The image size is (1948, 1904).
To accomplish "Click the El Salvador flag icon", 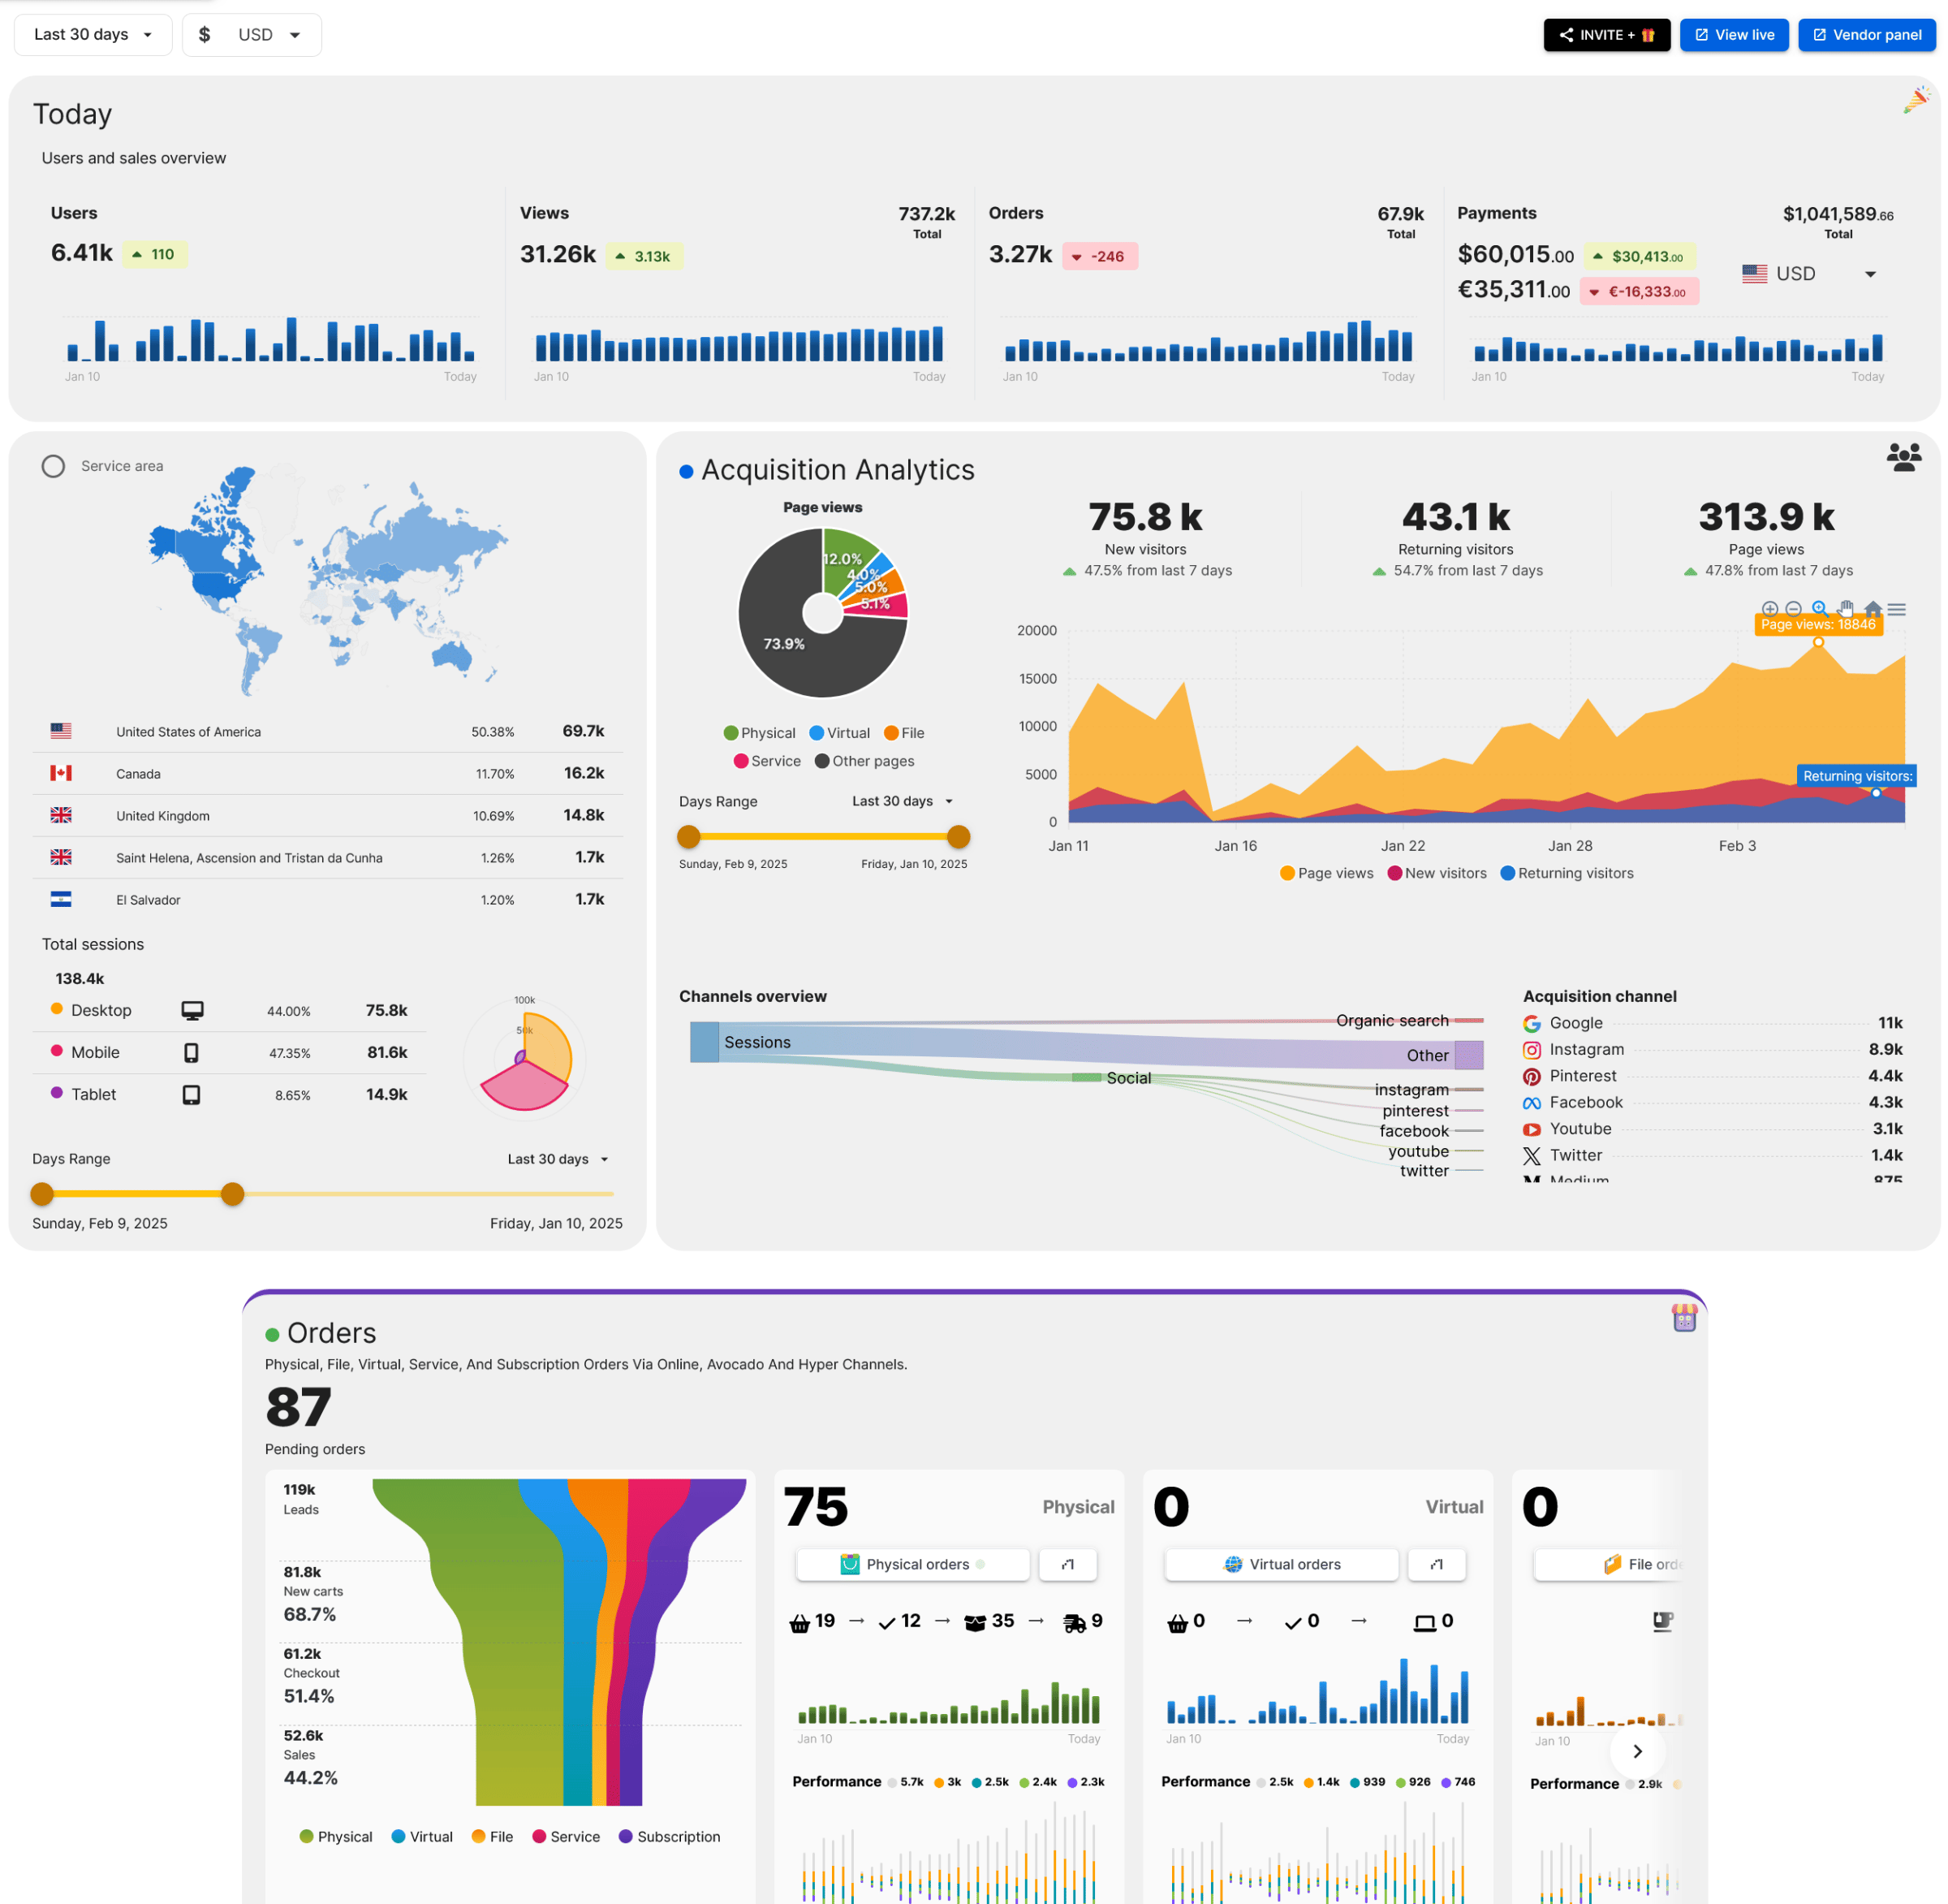I will pos(61,899).
